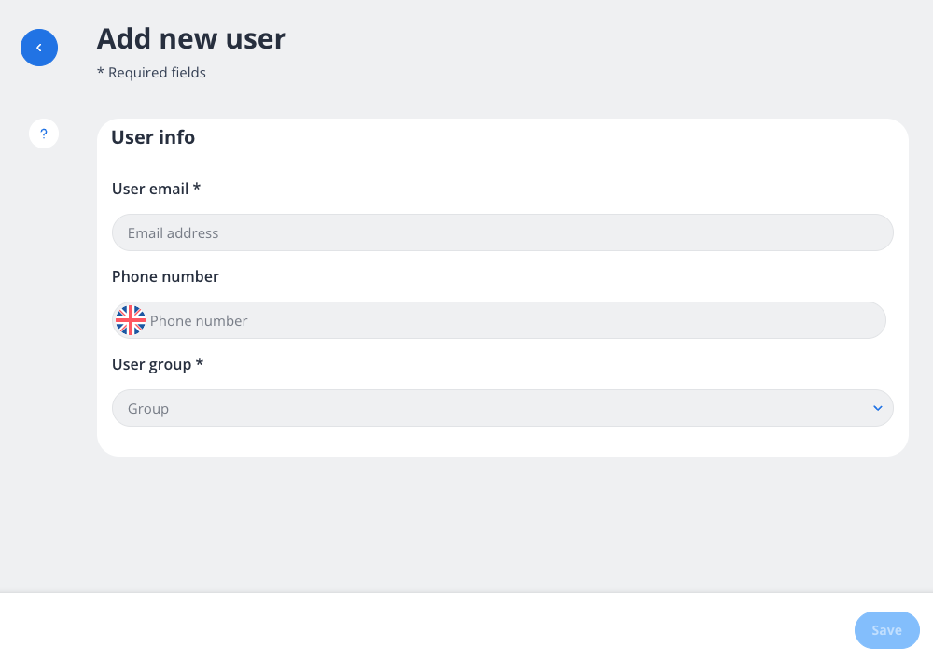
Task: Select the User info section heading
Action: coord(153,136)
